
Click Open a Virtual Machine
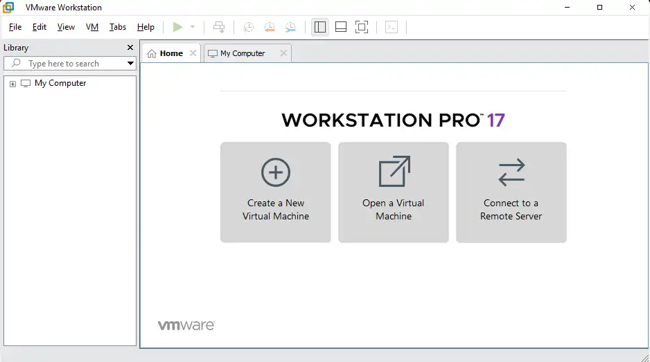tap(393, 192)
